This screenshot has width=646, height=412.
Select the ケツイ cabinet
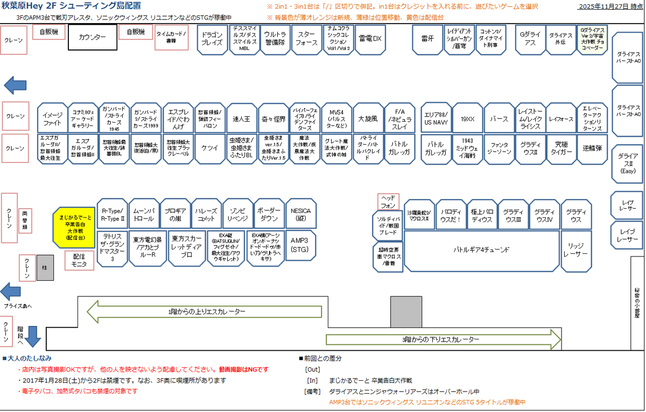(x=210, y=148)
